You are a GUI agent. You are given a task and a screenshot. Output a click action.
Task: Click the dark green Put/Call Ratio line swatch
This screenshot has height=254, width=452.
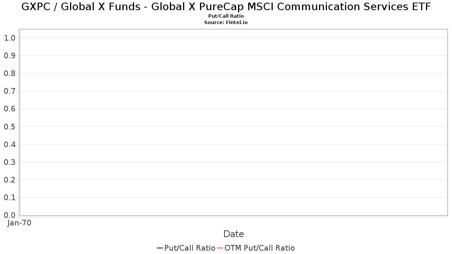pyautogui.click(x=160, y=248)
